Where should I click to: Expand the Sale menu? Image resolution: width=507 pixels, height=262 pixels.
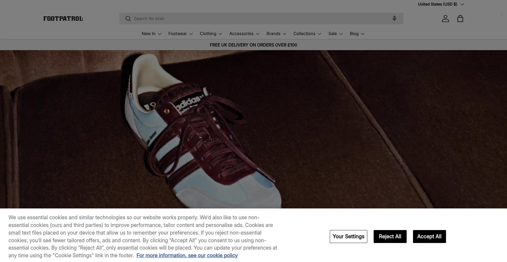coord(335,34)
